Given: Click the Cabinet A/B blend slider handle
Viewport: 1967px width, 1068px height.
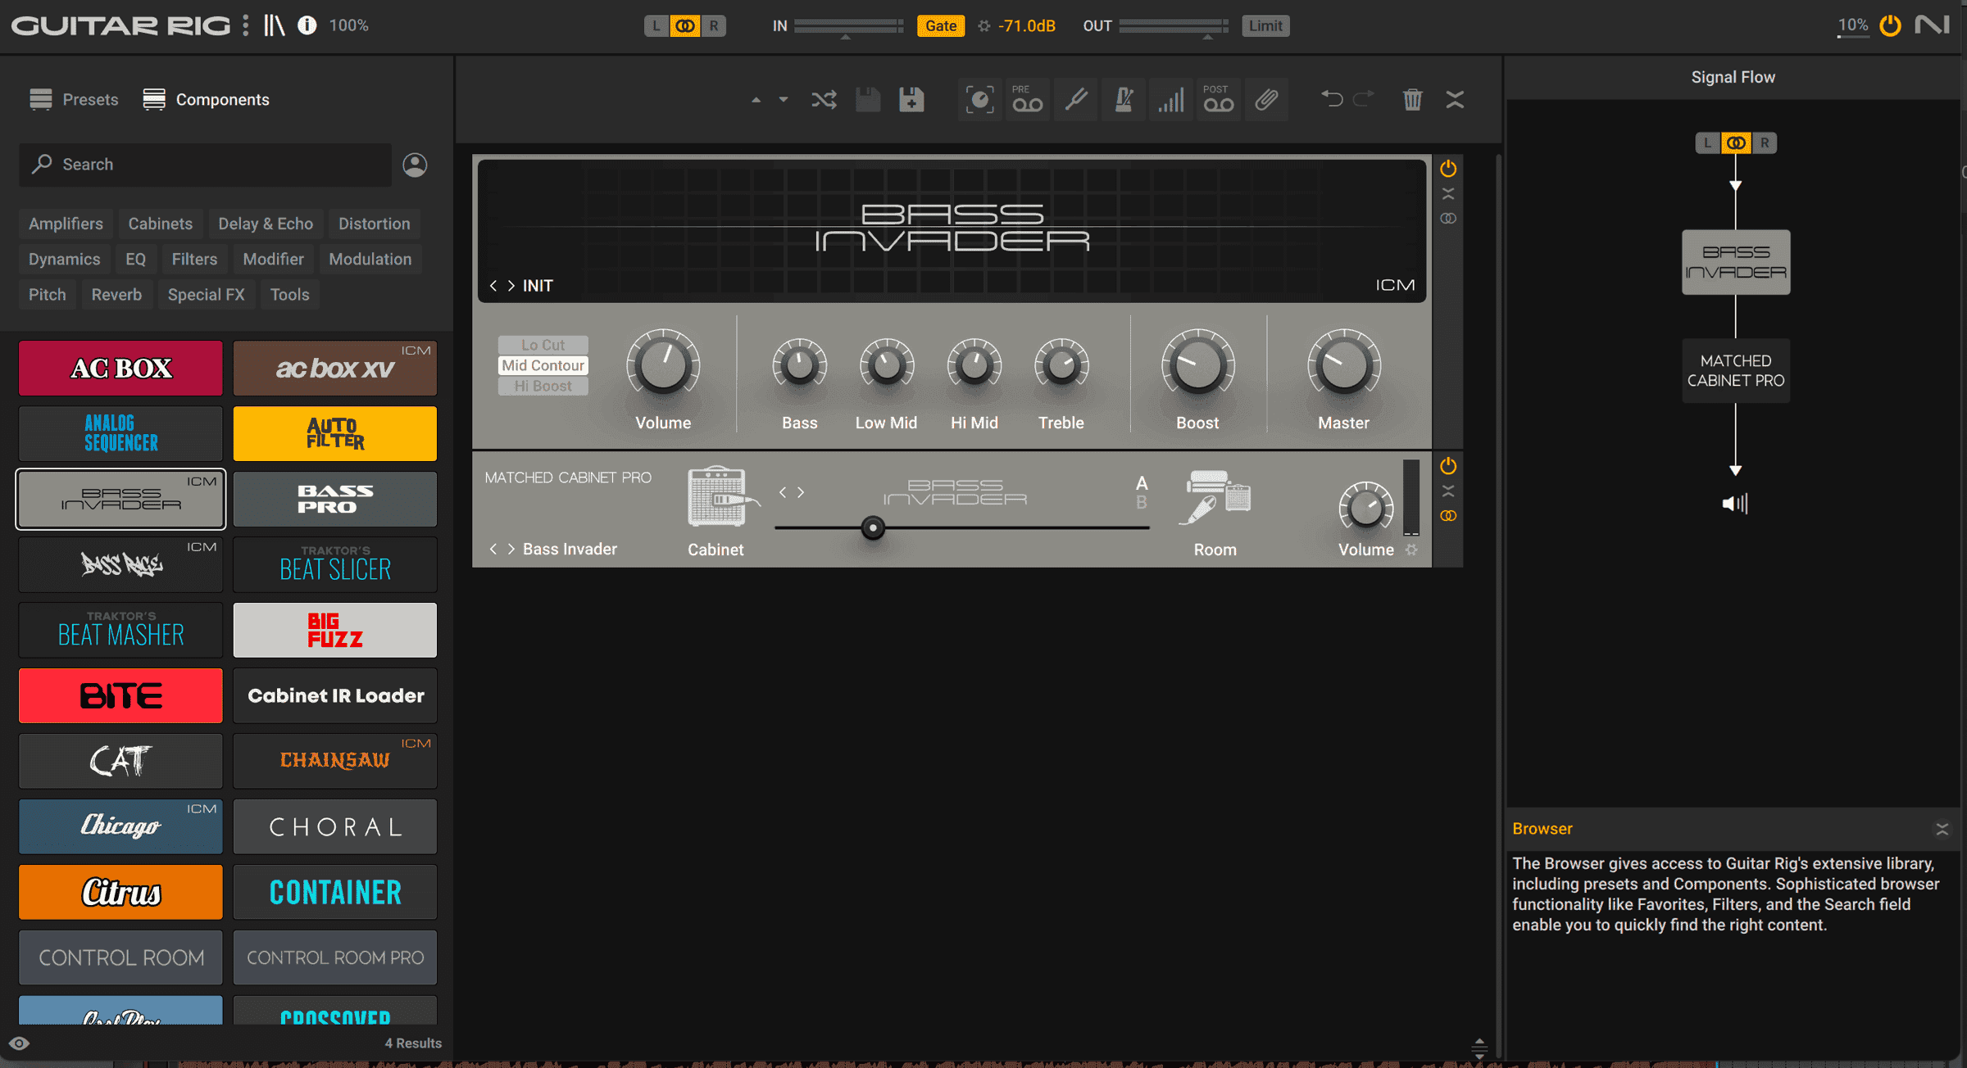Looking at the screenshot, I should [873, 528].
